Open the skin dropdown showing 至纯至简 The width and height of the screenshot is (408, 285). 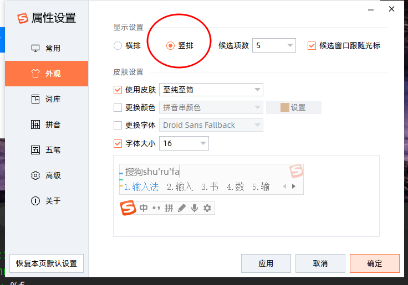point(211,90)
